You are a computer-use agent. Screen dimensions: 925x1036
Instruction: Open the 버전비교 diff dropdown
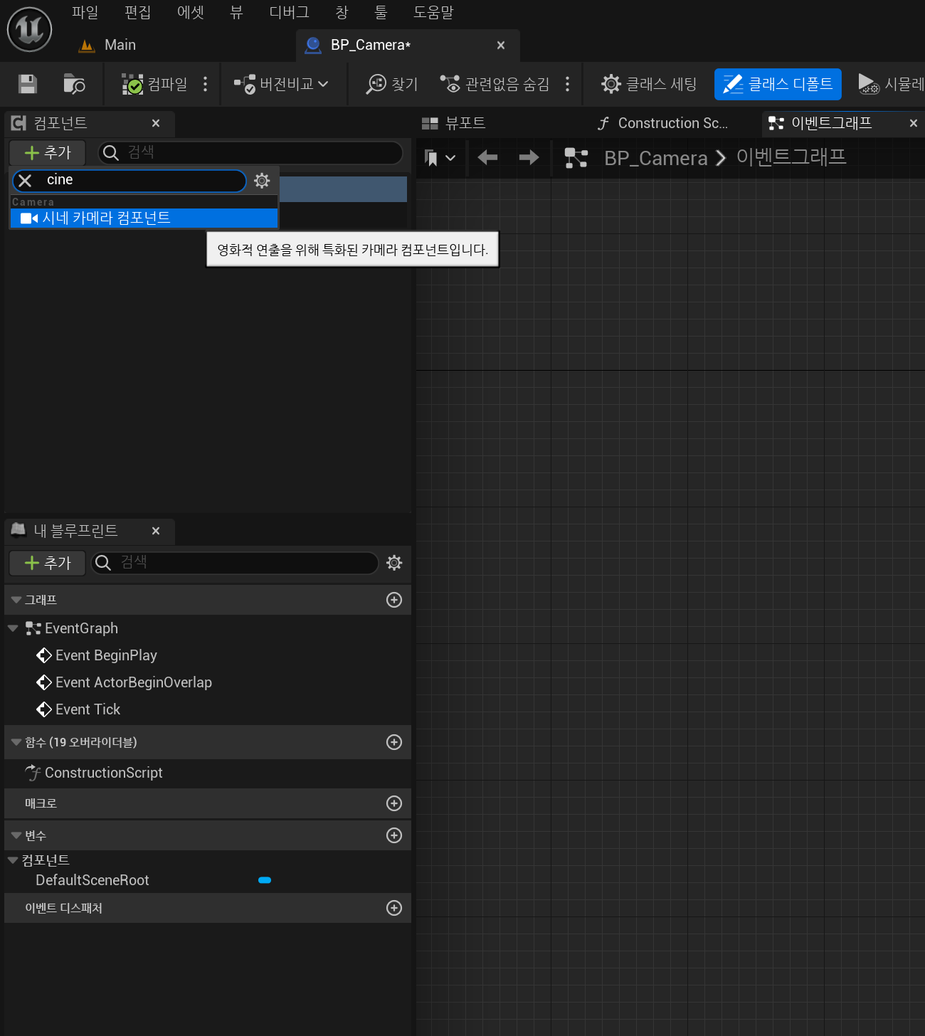click(x=281, y=84)
